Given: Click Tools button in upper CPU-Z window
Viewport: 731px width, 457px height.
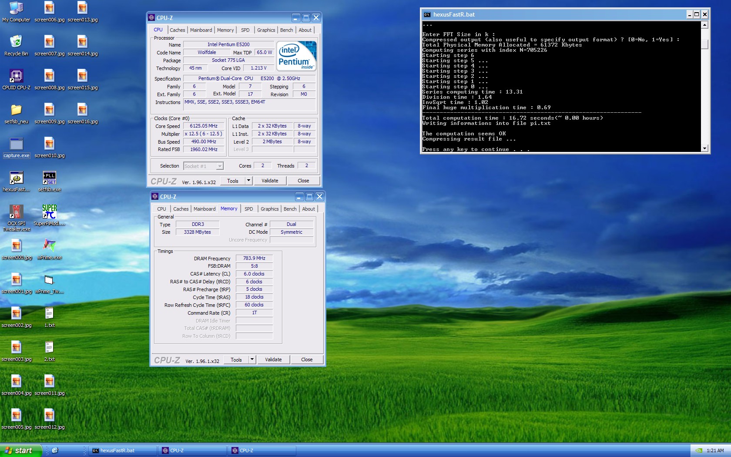Looking at the screenshot, I should pos(233,181).
